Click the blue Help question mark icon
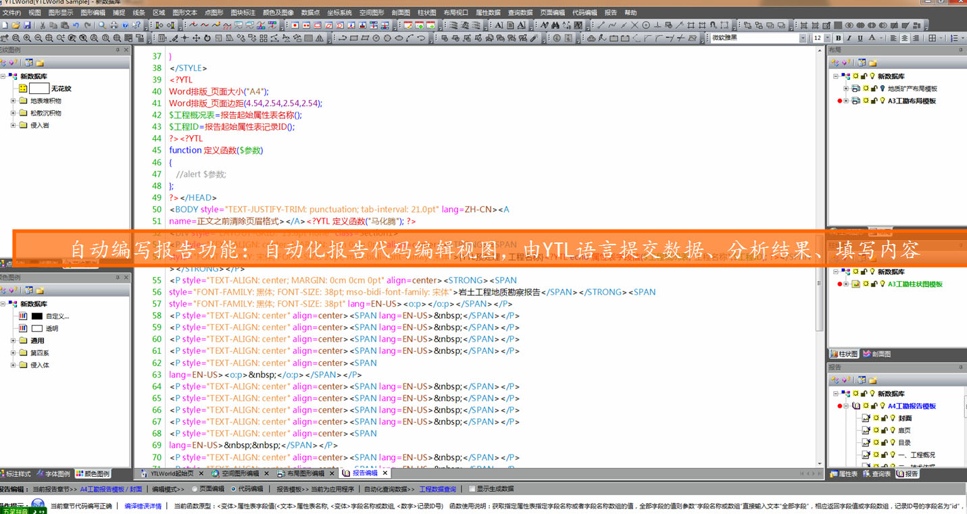Screen dimensions: 967x514 coord(125,25)
